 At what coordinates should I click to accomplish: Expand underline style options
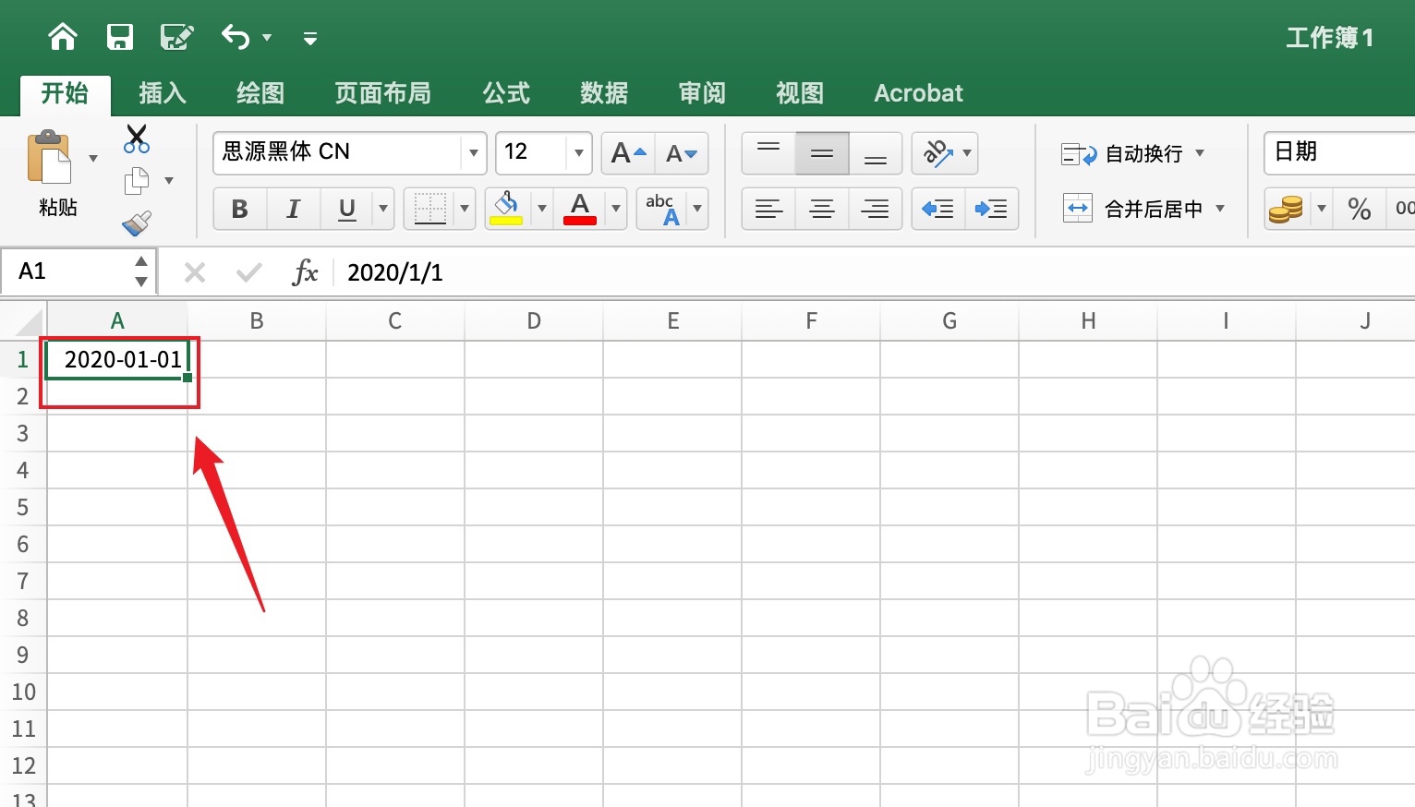click(383, 209)
